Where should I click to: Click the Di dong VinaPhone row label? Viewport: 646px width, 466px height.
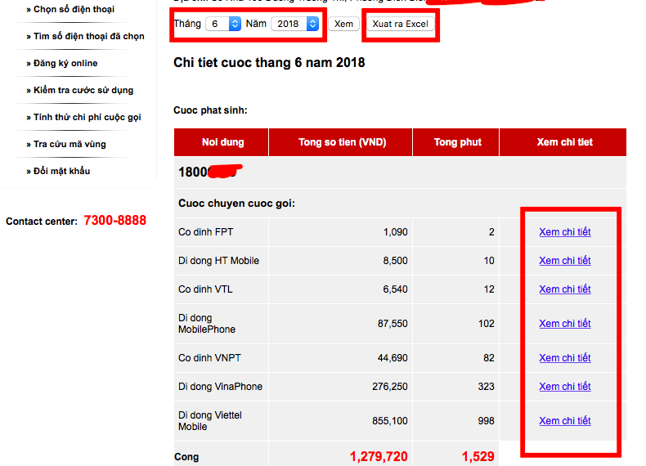tap(220, 387)
